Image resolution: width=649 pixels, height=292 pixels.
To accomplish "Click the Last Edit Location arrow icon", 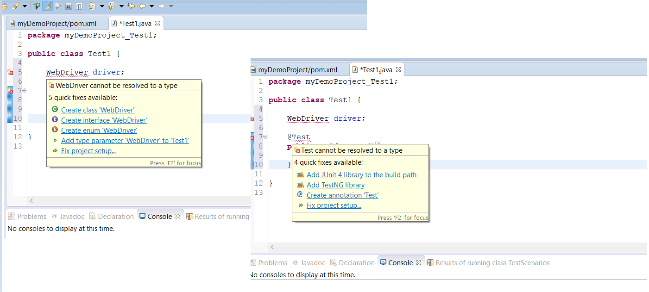I will click(131, 6).
